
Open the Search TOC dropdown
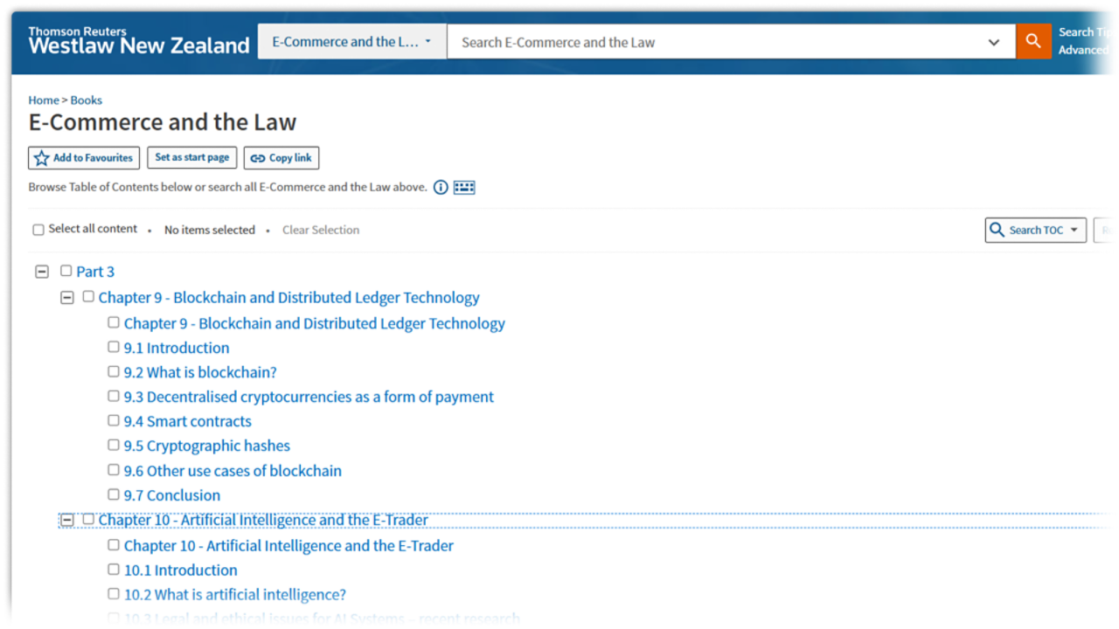(x=1035, y=230)
